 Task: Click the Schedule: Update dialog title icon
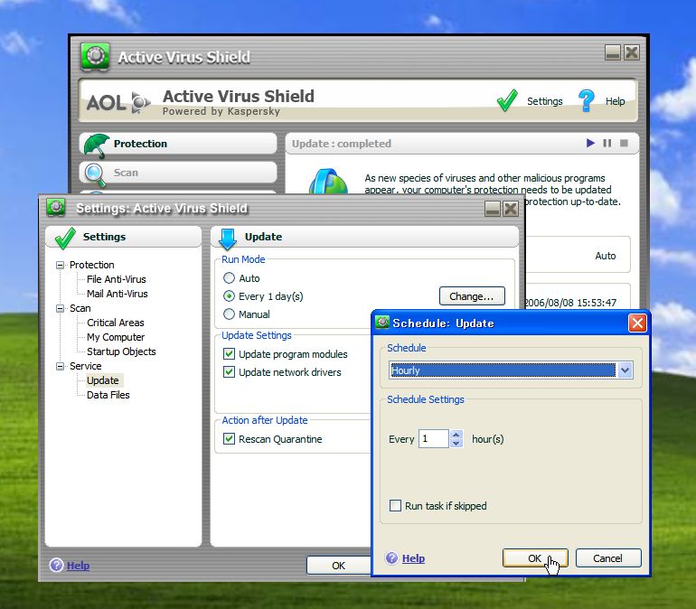382,323
